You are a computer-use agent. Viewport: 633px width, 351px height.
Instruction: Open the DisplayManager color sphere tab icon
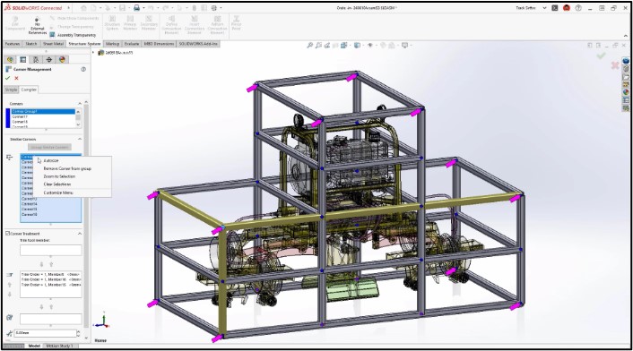(62, 60)
